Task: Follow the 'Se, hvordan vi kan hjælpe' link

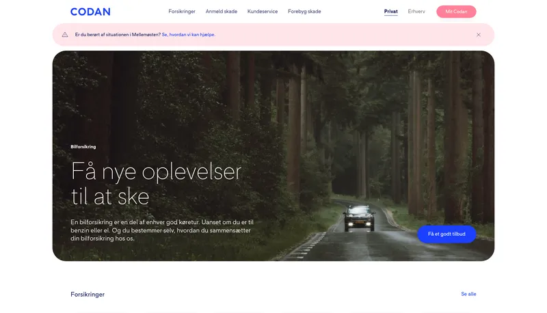Action: tap(189, 34)
